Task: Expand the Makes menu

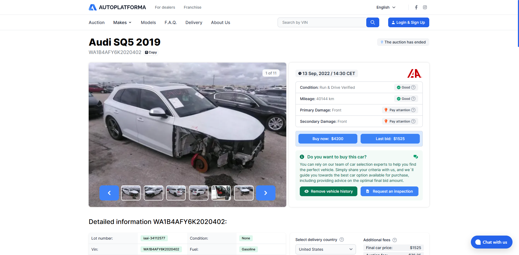Action: [x=122, y=22]
